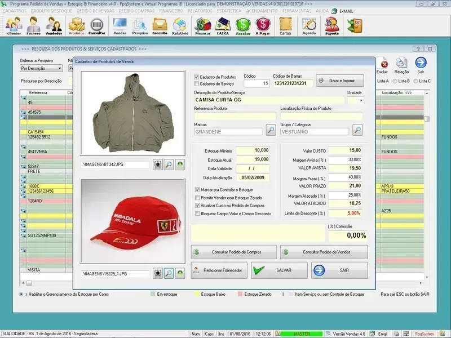Screen dimensions: 451x338
Task: Enable Permitir Vender com Estoque Zerado
Action: click(197, 198)
